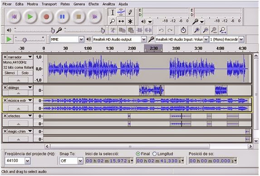Viewport: 260px width, 176px height.
Task: Select the Zoom magnifier tool
Action: point(113,21)
